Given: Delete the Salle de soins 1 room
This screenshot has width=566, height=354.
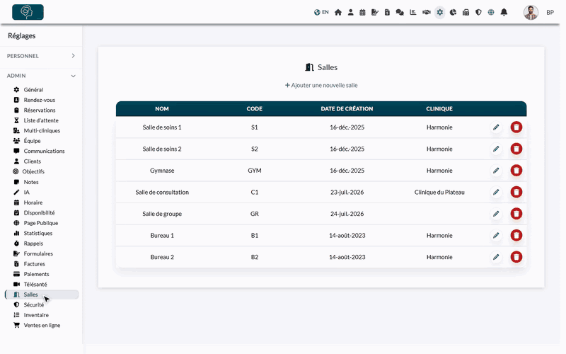Looking at the screenshot, I should point(516,127).
